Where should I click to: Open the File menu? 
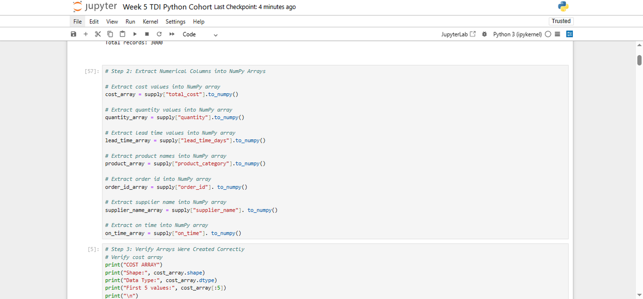(78, 21)
